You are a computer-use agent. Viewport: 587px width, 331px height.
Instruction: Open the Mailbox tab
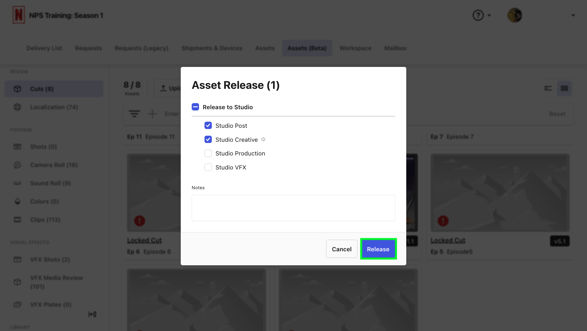395,48
